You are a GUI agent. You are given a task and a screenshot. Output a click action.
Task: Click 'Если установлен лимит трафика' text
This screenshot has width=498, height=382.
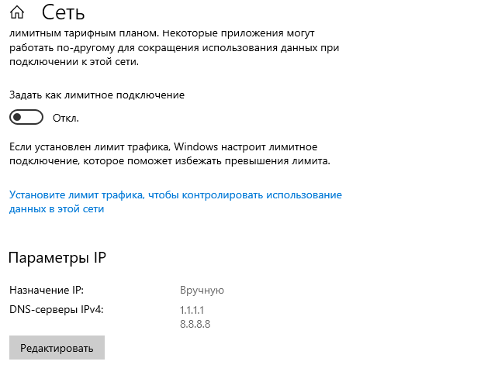coord(89,146)
